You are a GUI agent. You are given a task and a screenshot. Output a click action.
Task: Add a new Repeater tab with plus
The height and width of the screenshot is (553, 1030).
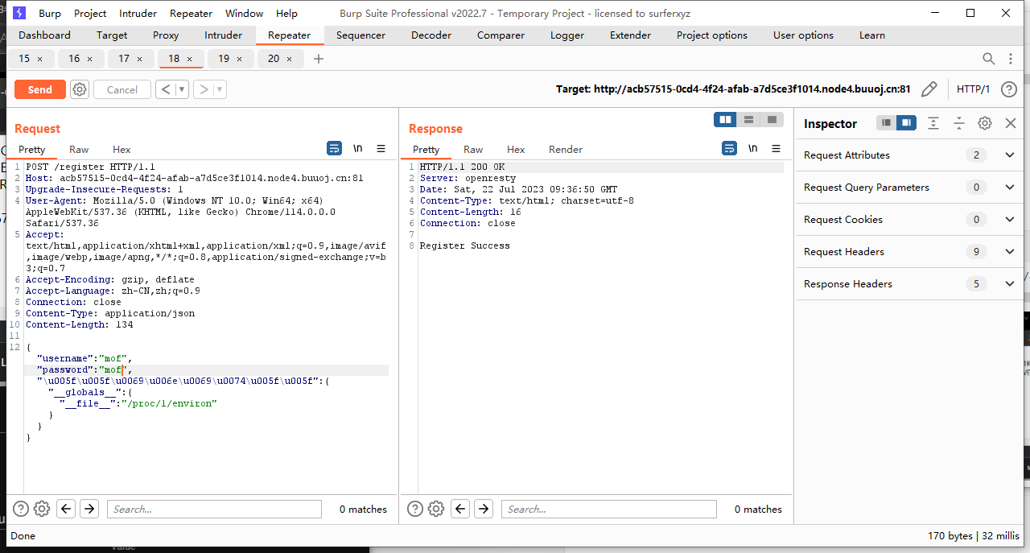pos(319,59)
